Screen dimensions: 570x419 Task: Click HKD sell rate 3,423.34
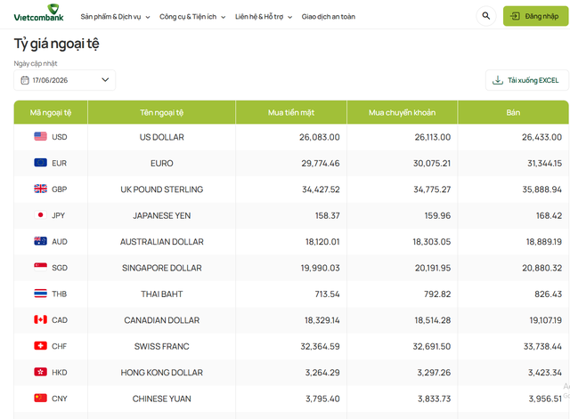(x=545, y=372)
